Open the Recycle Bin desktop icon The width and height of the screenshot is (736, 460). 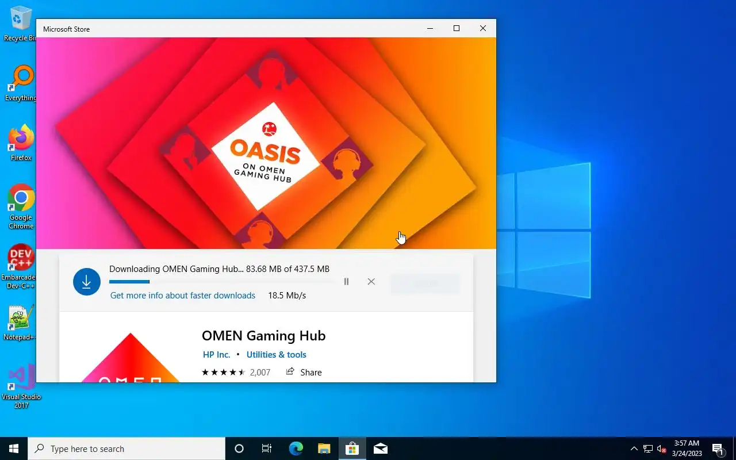tap(21, 24)
